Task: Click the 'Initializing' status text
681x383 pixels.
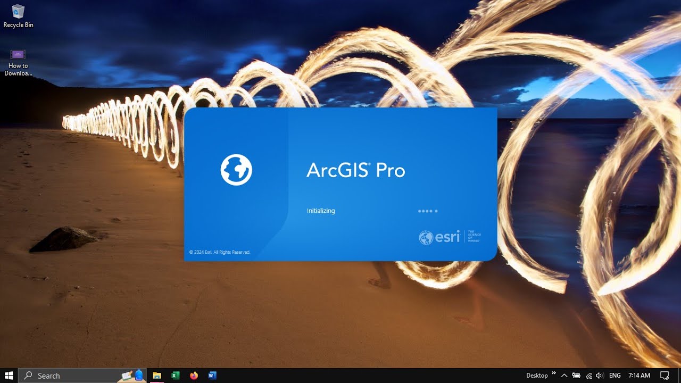Action: point(321,211)
